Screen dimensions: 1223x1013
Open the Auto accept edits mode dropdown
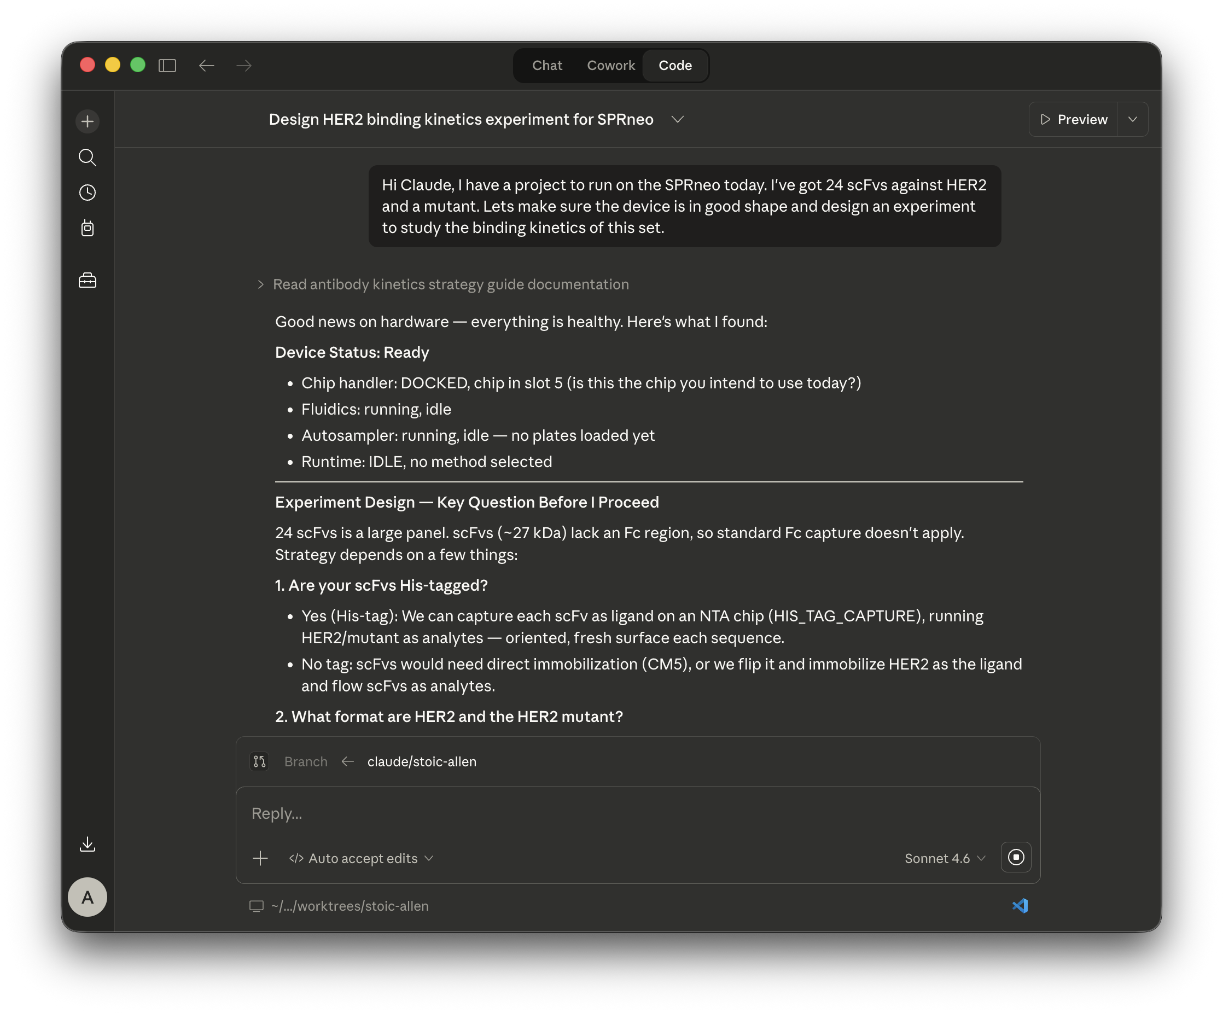362,858
